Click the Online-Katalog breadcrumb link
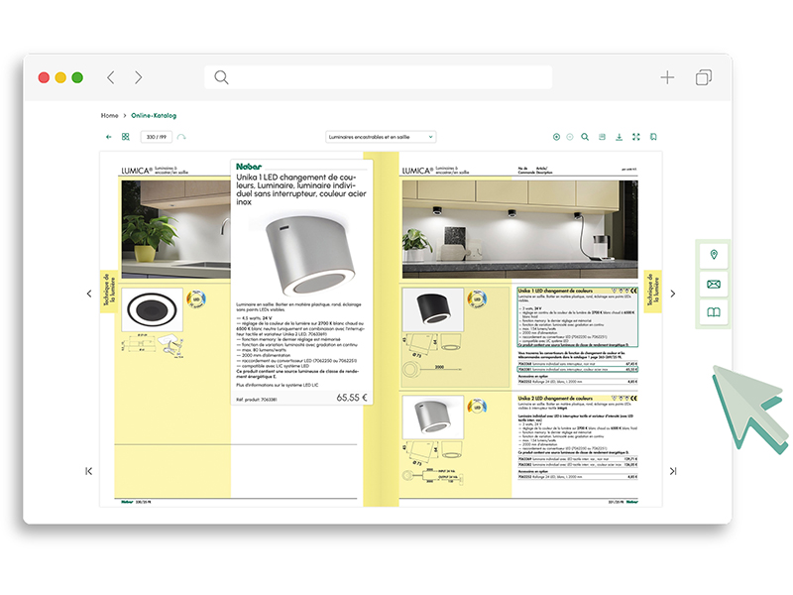This screenshot has height=595, width=793. pyautogui.click(x=154, y=115)
